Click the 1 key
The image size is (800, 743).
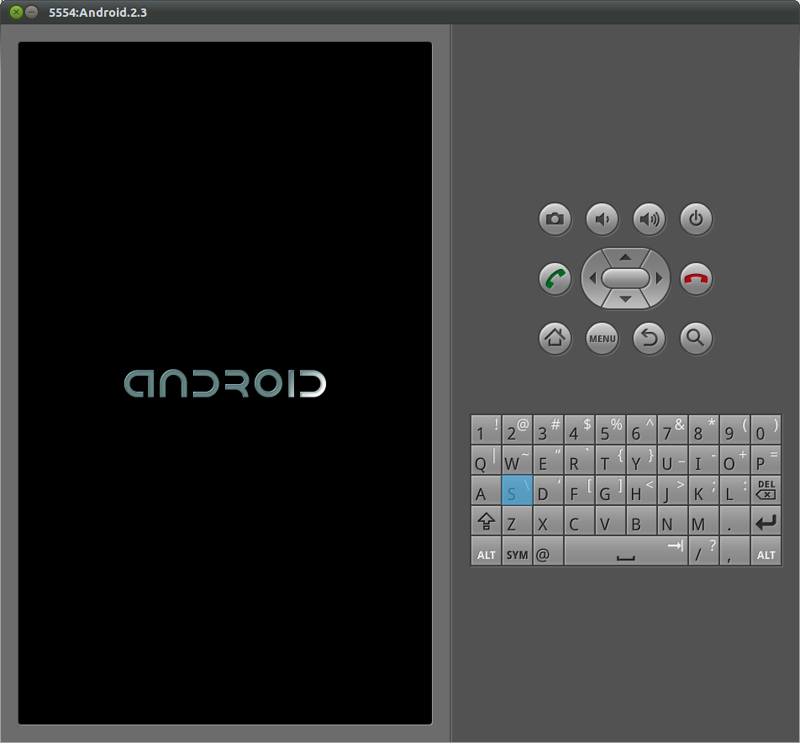pos(486,429)
